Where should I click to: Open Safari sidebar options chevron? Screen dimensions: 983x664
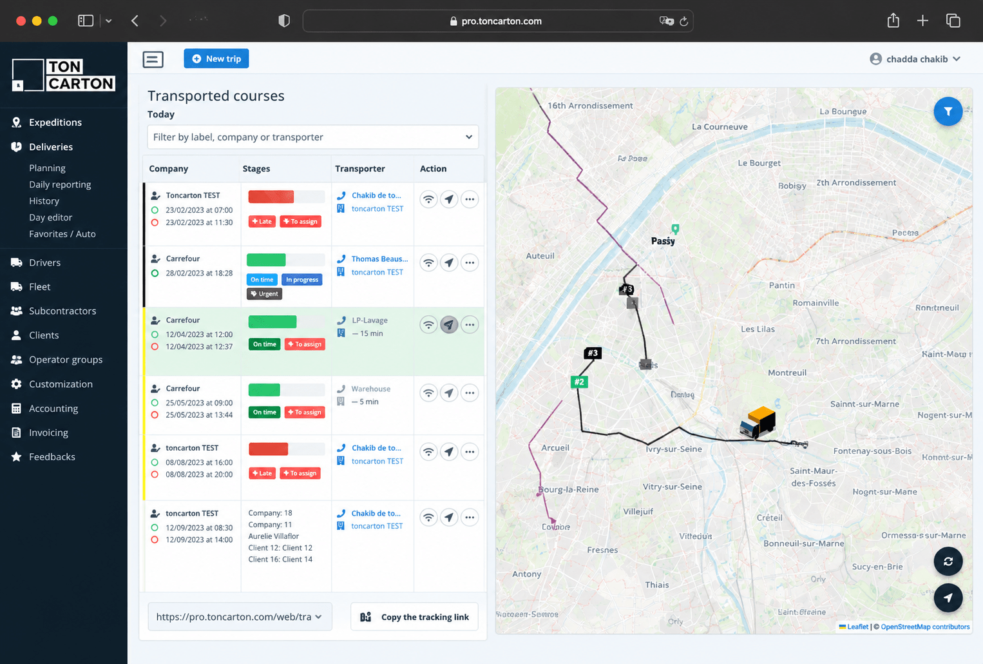tap(109, 21)
